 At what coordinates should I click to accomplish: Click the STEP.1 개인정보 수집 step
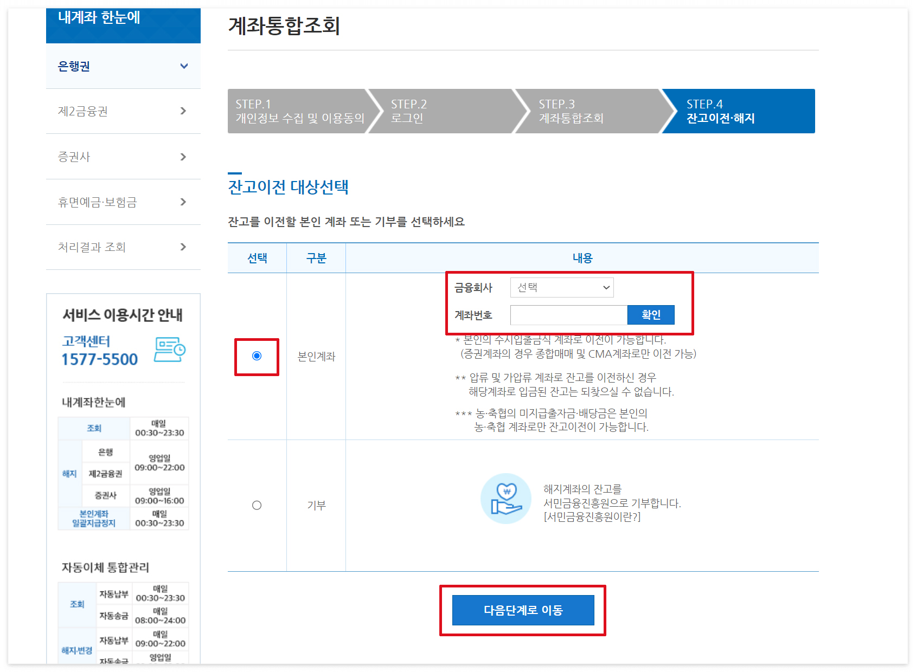coord(298,111)
